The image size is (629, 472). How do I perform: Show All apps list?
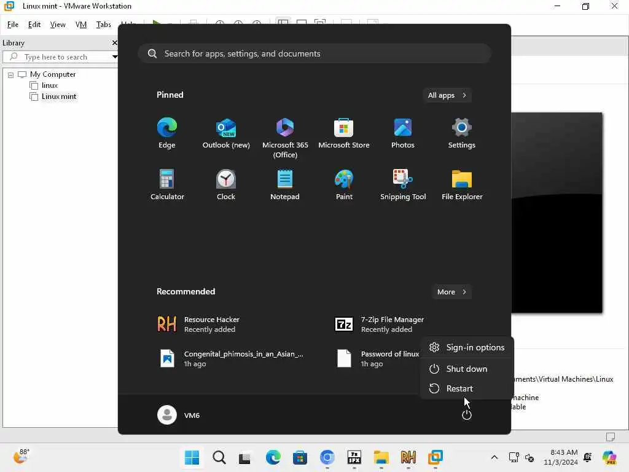[x=447, y=95]
